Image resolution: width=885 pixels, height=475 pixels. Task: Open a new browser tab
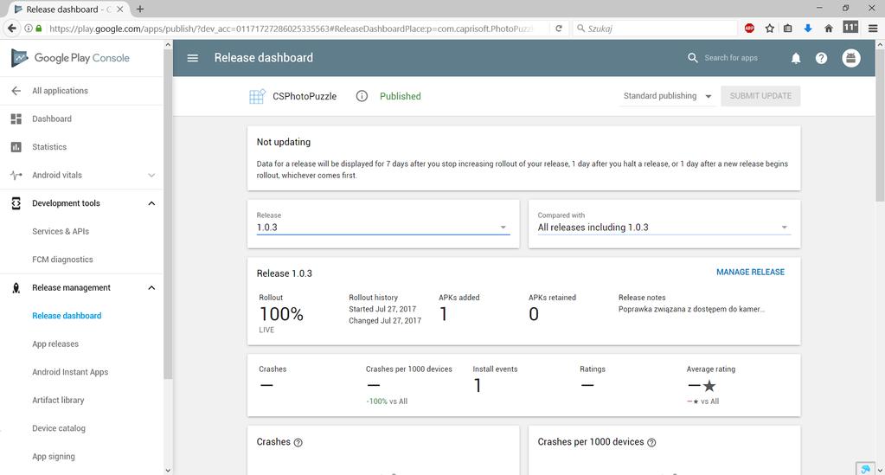[x=140, y=9]
